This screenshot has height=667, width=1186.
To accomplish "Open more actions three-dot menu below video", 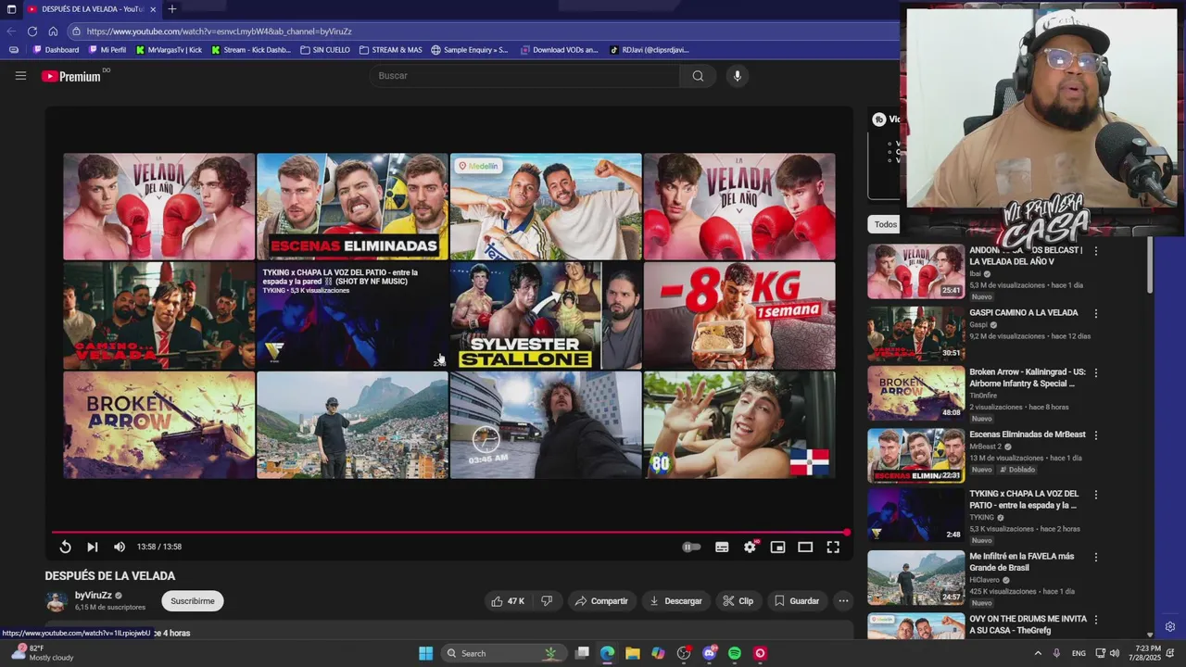I will [x=843, y=601].
